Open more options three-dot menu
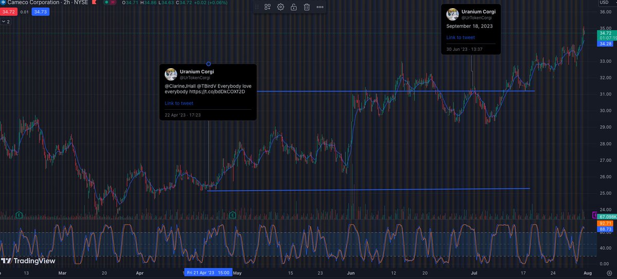 pyautogui.click(x=320, y=7)
